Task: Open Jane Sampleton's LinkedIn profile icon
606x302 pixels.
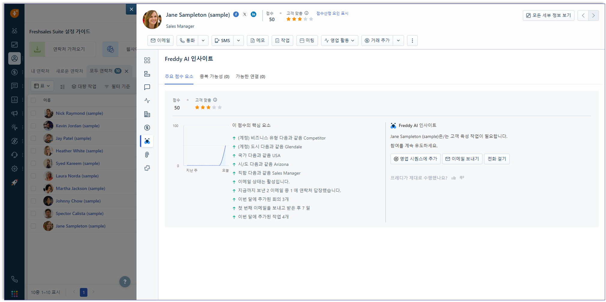Action: point(254,14)
